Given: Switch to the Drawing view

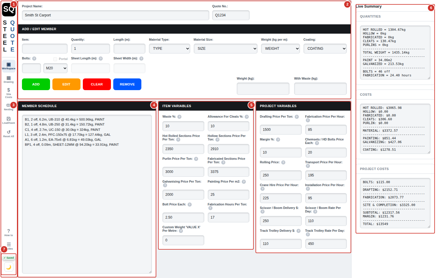Looking at the screenshot, I should point(8,79).
